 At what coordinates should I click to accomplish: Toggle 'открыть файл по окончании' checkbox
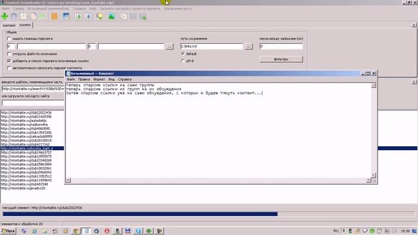9,54
